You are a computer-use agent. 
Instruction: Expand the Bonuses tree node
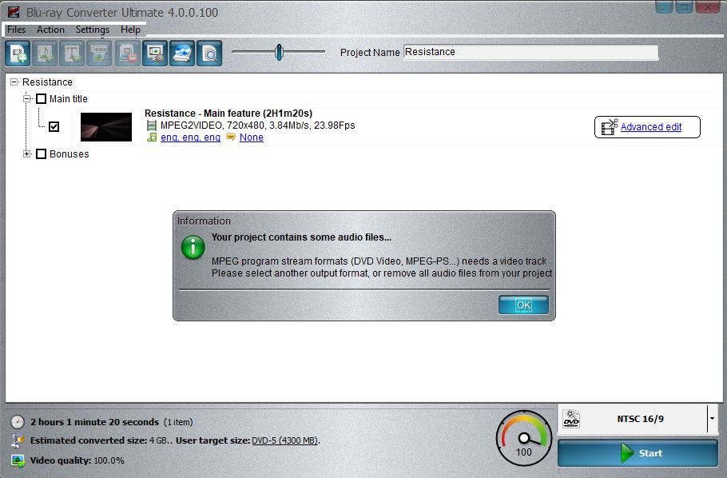point(27,154)
